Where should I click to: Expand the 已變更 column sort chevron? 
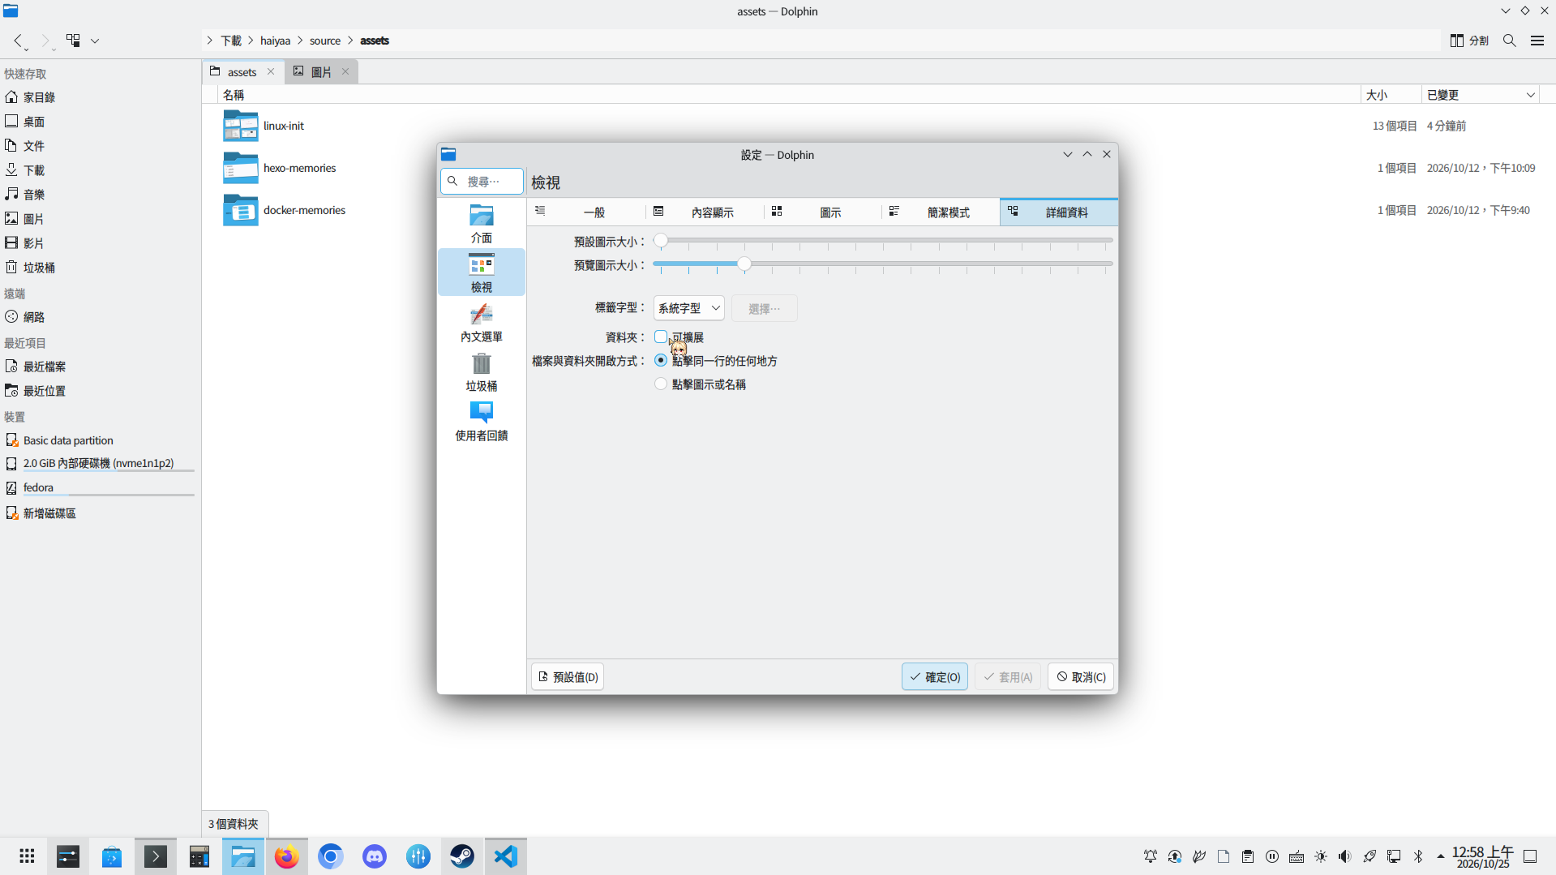point(1530,95)
